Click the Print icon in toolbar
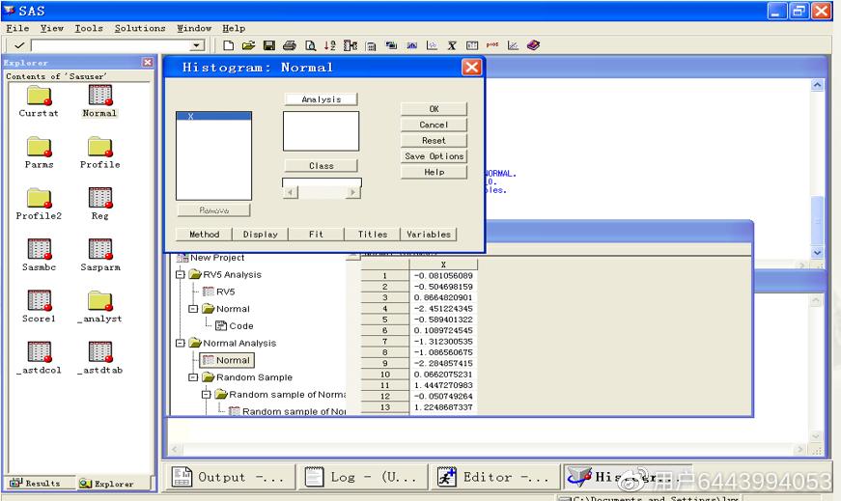The width and height of the screenshot is (841, 501). [289, 45]
